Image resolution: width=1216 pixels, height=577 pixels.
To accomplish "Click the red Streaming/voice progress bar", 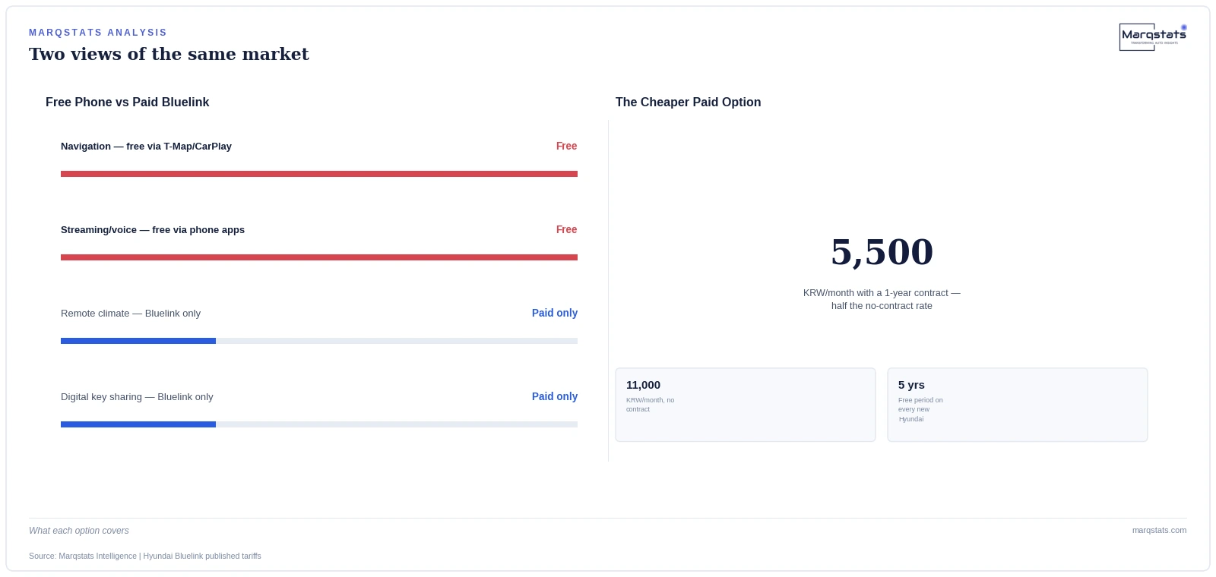I will [319, 257].
